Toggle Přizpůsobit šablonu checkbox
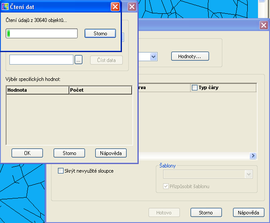The image size is (270, 223). coord(166,186)
